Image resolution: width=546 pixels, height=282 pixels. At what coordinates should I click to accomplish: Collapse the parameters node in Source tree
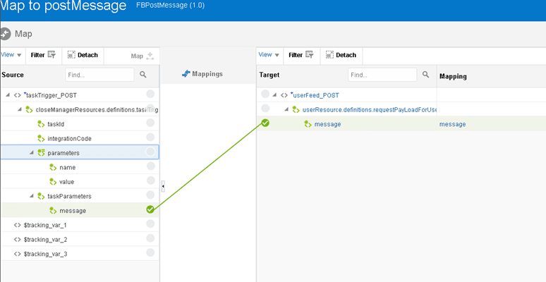pos(32,153)
